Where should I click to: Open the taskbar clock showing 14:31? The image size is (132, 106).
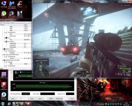(x=126, y=104)
